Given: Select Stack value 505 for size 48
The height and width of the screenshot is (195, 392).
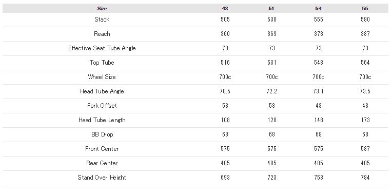Looking at the screenshot, I should coord(225,19).
